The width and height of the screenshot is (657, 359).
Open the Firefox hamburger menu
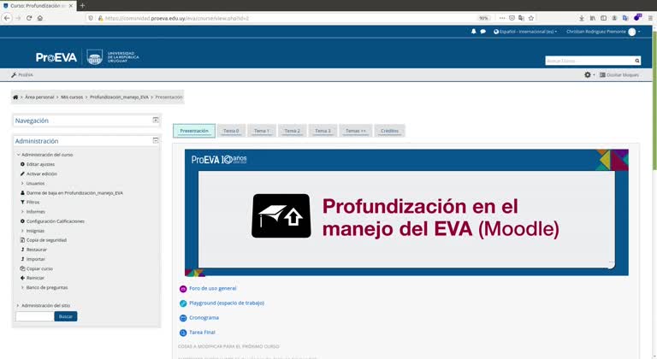coord(650,18)
